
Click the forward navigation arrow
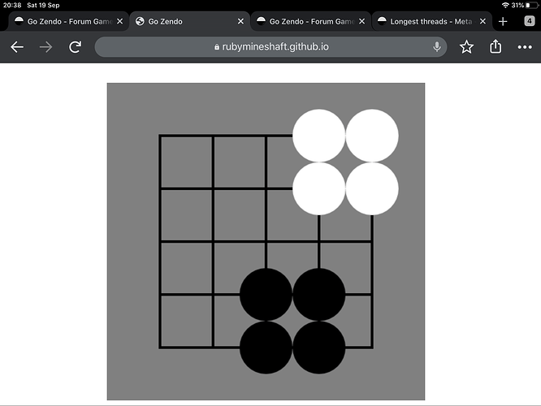pyautogui.click(x=45, y=47)
